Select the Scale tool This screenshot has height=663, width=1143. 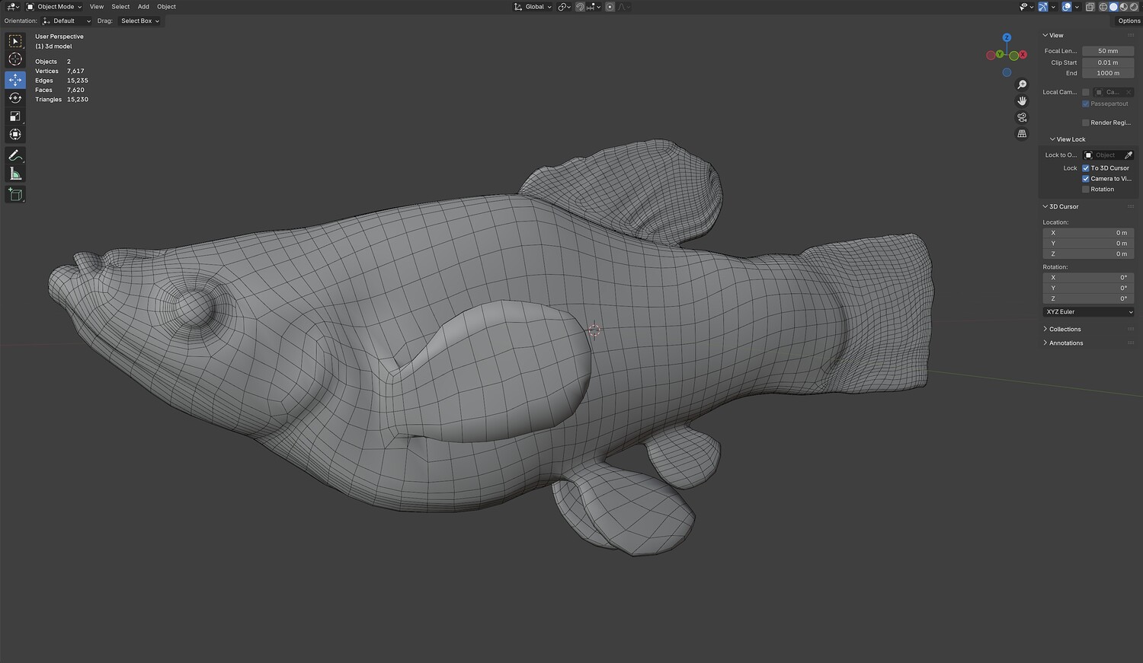[15, 116]
